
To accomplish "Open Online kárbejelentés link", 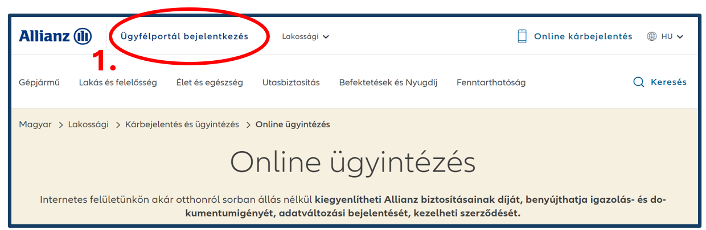I will pyautogui.click(x=575, y=36).
